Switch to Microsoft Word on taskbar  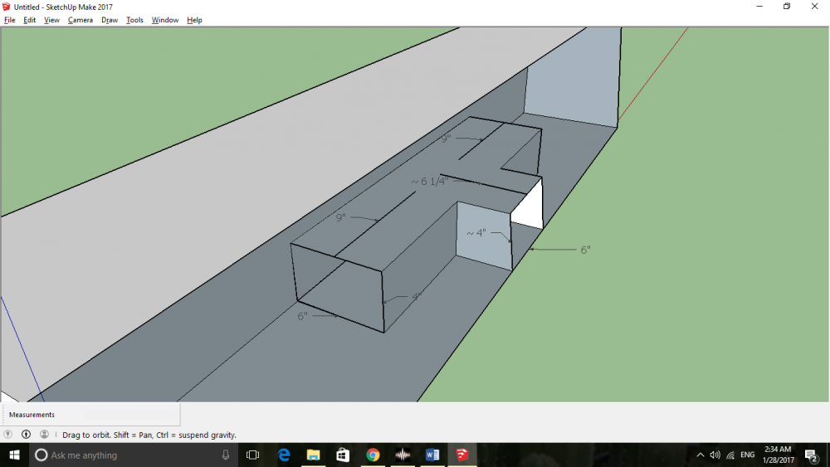coord(432,455)
